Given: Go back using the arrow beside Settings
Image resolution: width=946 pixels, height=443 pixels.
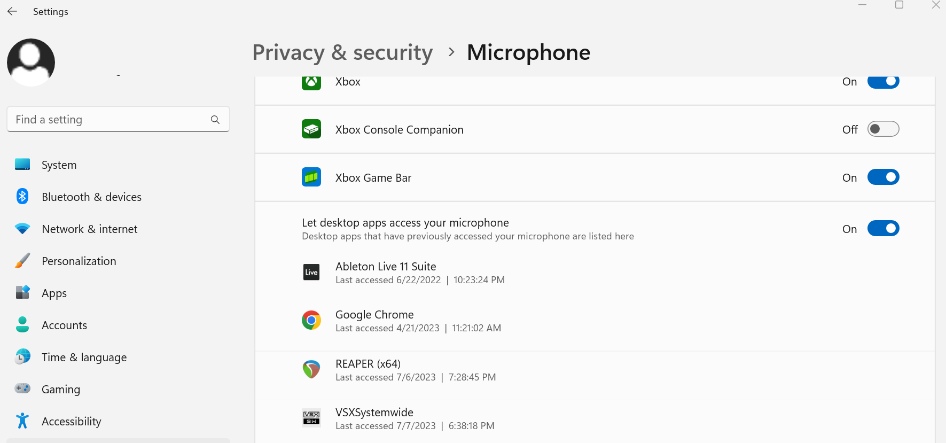Looking at the screenshot, I should 12,11.
